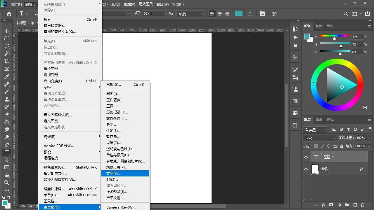Toggle visibility of the 背景 layer

click(306, 169)
